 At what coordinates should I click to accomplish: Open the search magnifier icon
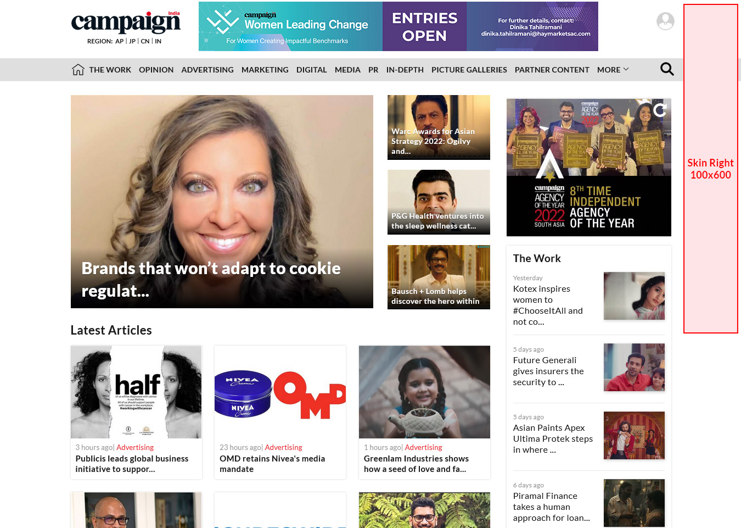click(667, 69)
